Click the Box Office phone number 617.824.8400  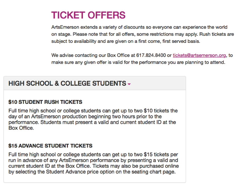(151, 55)
